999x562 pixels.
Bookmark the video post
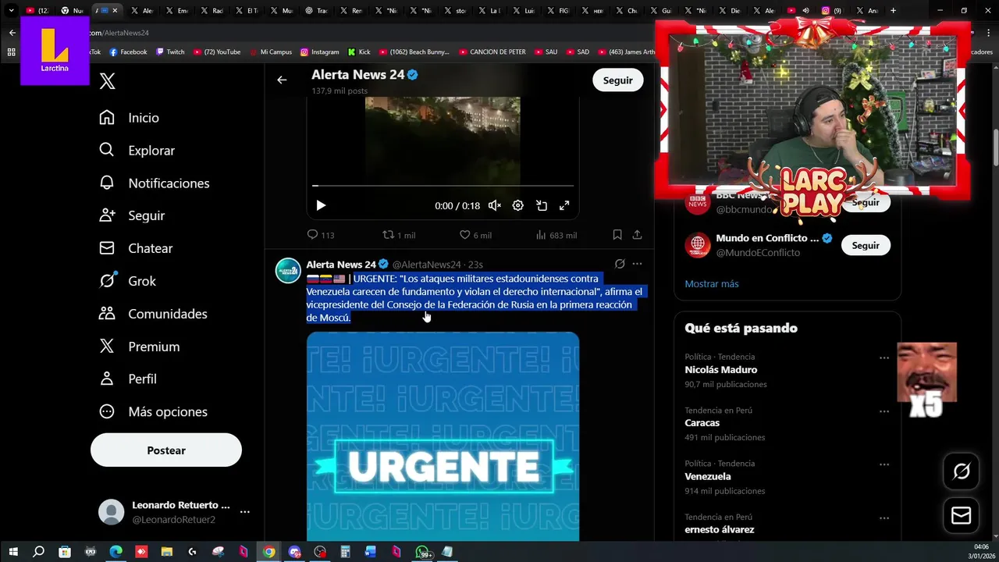tap(617, 234)
